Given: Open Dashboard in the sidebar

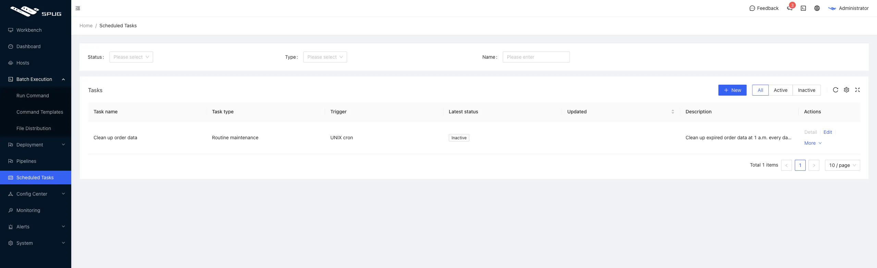Looking at the screenshot, I should [x=36, y=46].
